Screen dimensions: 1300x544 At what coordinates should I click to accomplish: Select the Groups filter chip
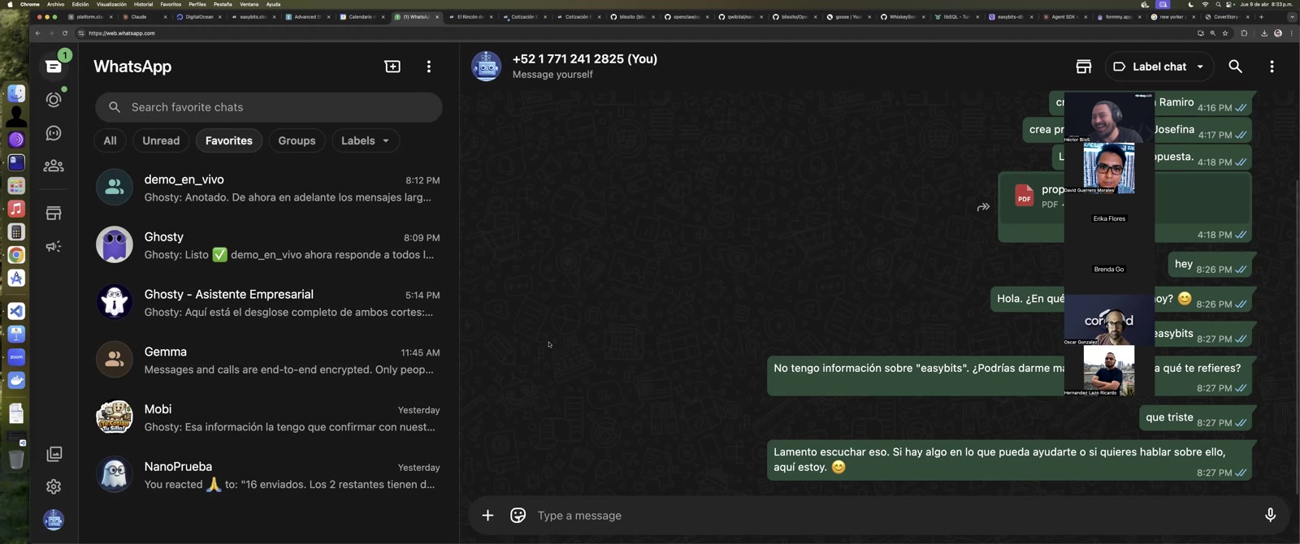tap(297, 140)
